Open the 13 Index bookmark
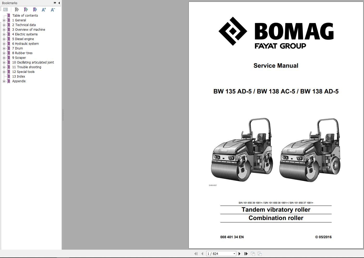Image resolution: width=364 pixels, height=258 pixels. pyautogui.click(x=19, y=77)
